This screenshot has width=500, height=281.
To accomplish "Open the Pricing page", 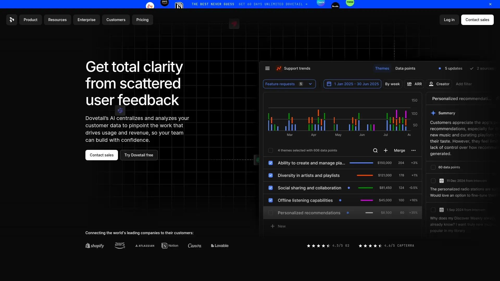I will tap(142, 20).
